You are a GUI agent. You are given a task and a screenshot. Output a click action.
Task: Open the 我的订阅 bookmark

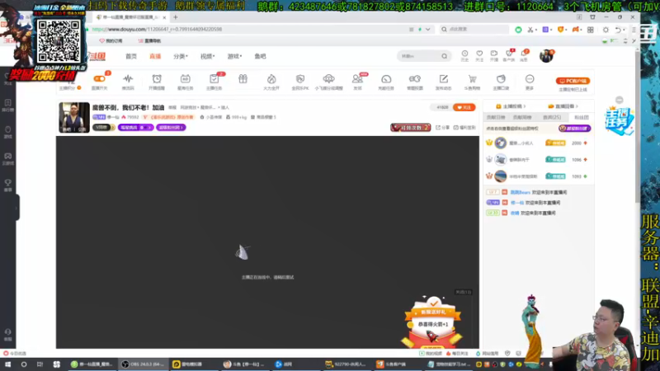tap(111, 40)
